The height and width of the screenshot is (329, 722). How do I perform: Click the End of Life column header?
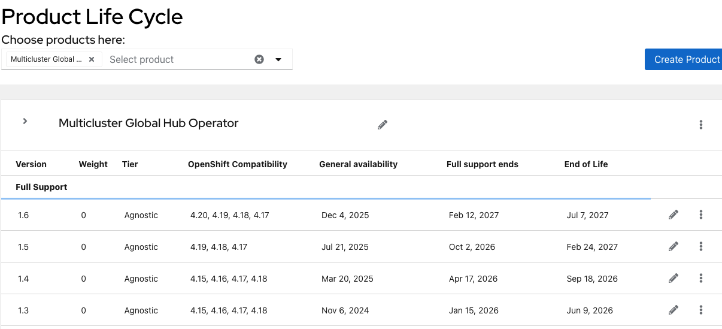(x=586, y=164)
